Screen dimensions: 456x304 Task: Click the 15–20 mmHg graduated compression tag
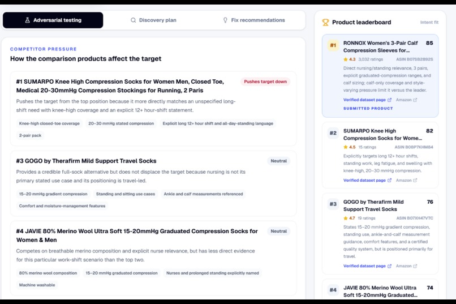[x=122, y=273]
